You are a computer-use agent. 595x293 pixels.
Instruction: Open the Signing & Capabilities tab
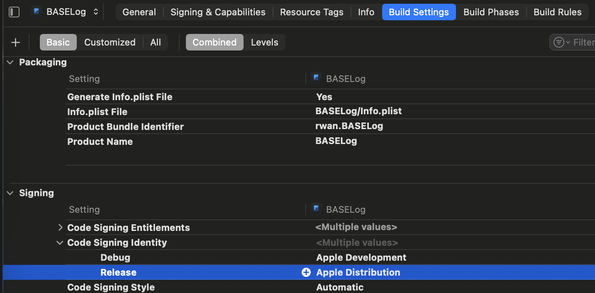[x=218, y=12]
